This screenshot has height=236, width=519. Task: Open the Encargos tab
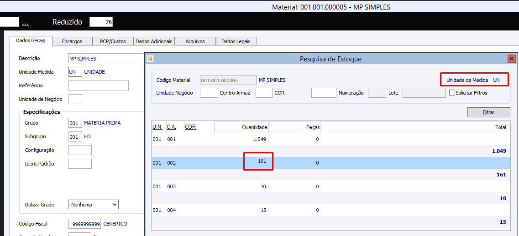(72, 41)
